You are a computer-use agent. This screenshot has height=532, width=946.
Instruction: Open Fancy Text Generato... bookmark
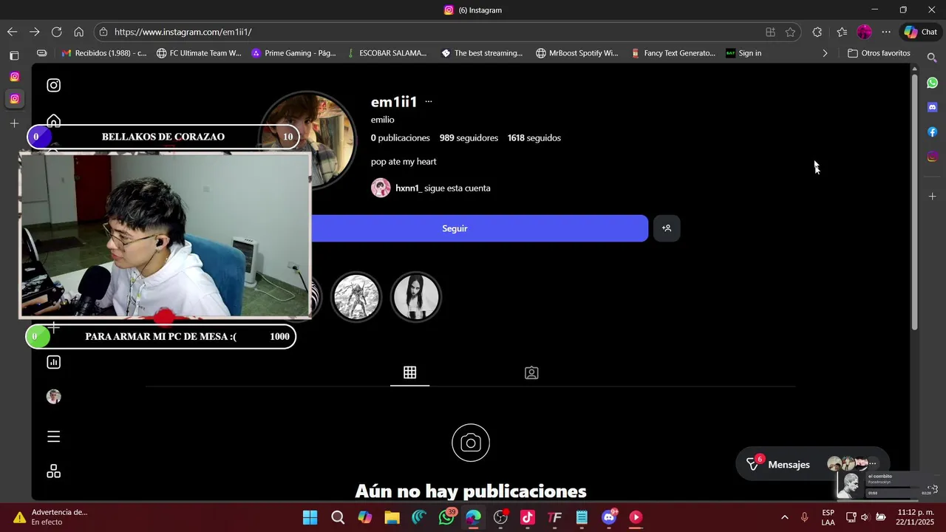pos(673,53)
